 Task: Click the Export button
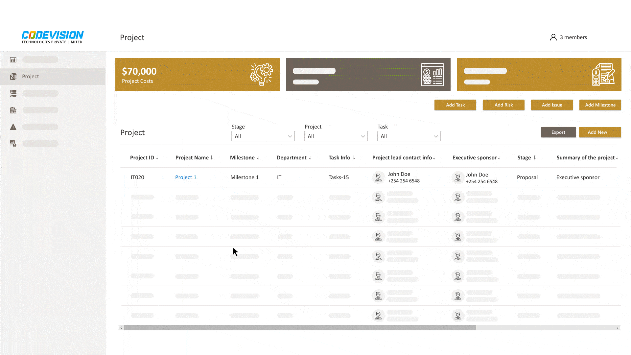coord(558,132)
